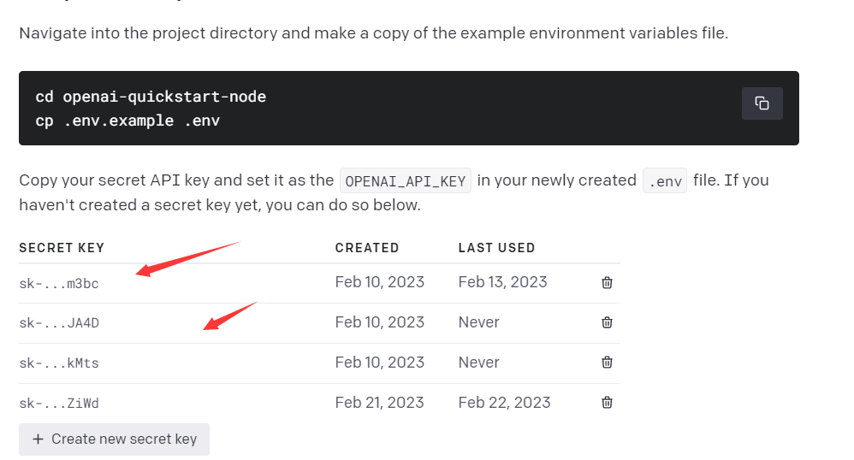Screen dimensions: 854x460
Task: Click the sk-...ZiWd key text
Action: (59, 404)
